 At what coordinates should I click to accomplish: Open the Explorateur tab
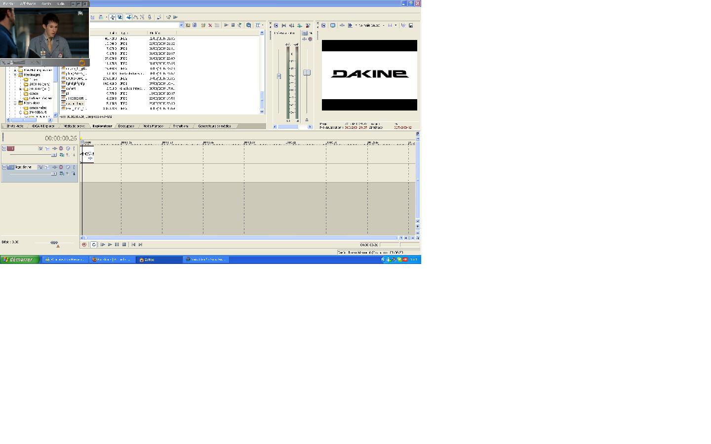click(x=102, y=126)
